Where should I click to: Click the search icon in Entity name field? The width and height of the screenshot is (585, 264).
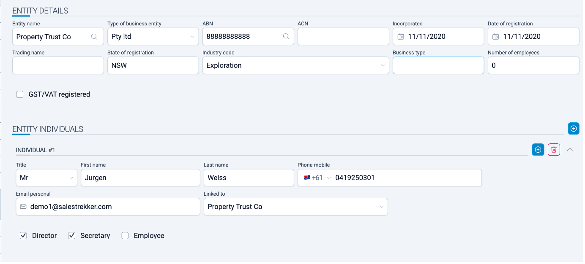(x=94, y=37)
